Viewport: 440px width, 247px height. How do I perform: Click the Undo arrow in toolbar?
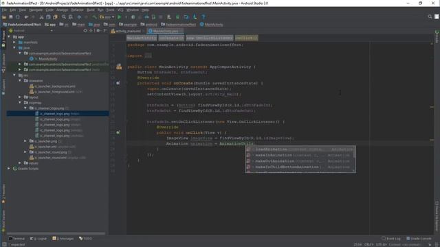pyautogui.click(x=26, y=17)
